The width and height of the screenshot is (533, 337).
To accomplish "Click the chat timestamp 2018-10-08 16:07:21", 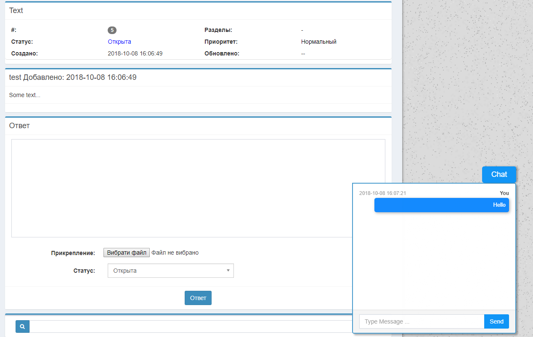I will (x=382, y=193).
